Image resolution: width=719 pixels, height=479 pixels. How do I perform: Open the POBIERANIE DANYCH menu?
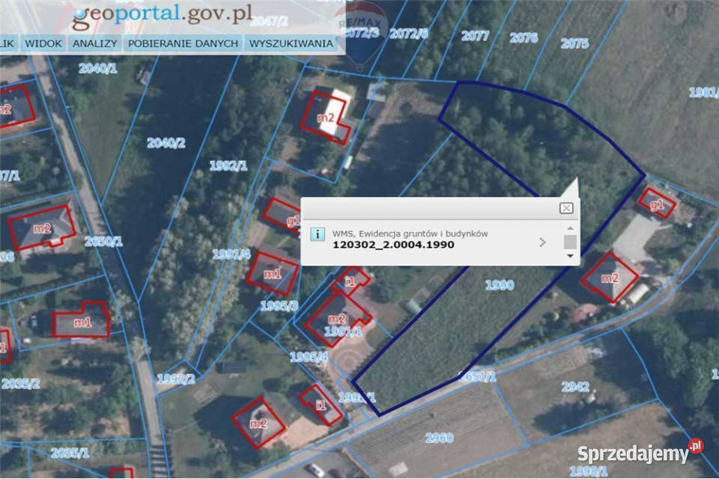pyautogui.click(x=183, y=43)
